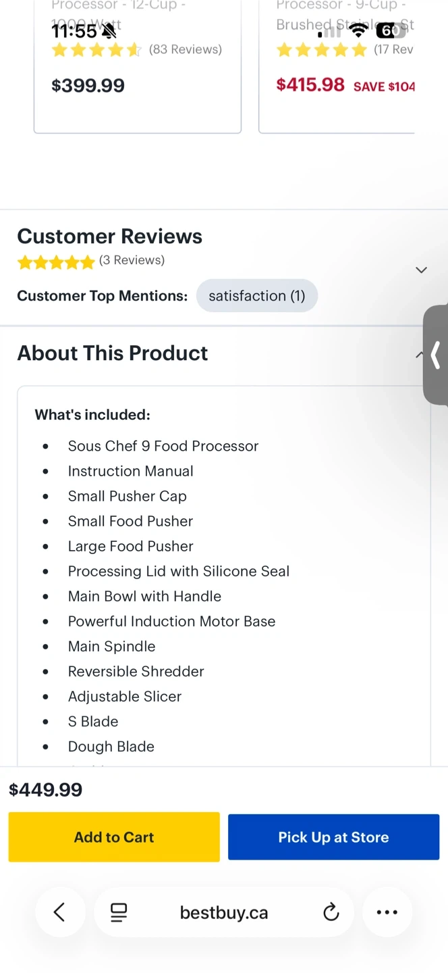The height and width of the screenshot is (973, 448).
Task: Tap the browser back arrow icon
Action: 59,912
